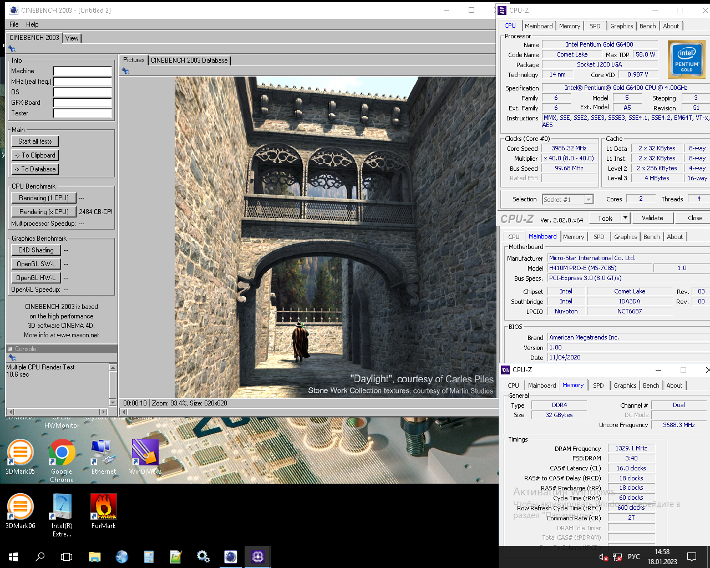The image size is (710, 568).
Task: Select the Pictures tab
Action: (x=134, y=60)
